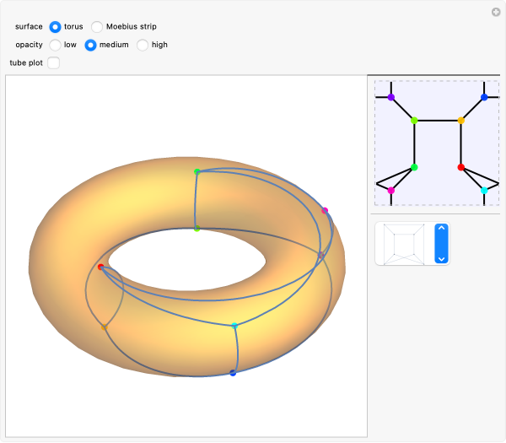Click the orange vertex on the torus
This screenshot has height=443, width=506.
[x=105, y=327]
